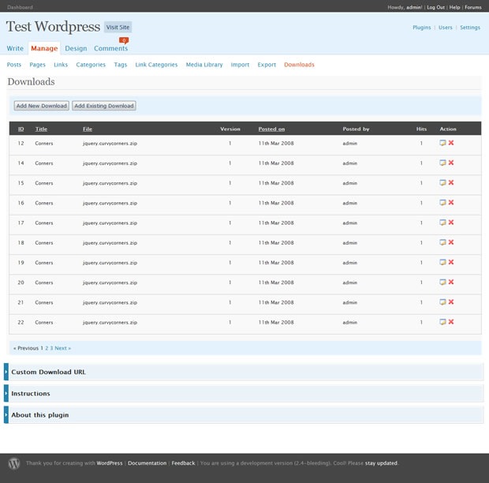Viewport: 489px width, 483px height.
Task: Go to page 2 of downloads
Action: (47, 348)
